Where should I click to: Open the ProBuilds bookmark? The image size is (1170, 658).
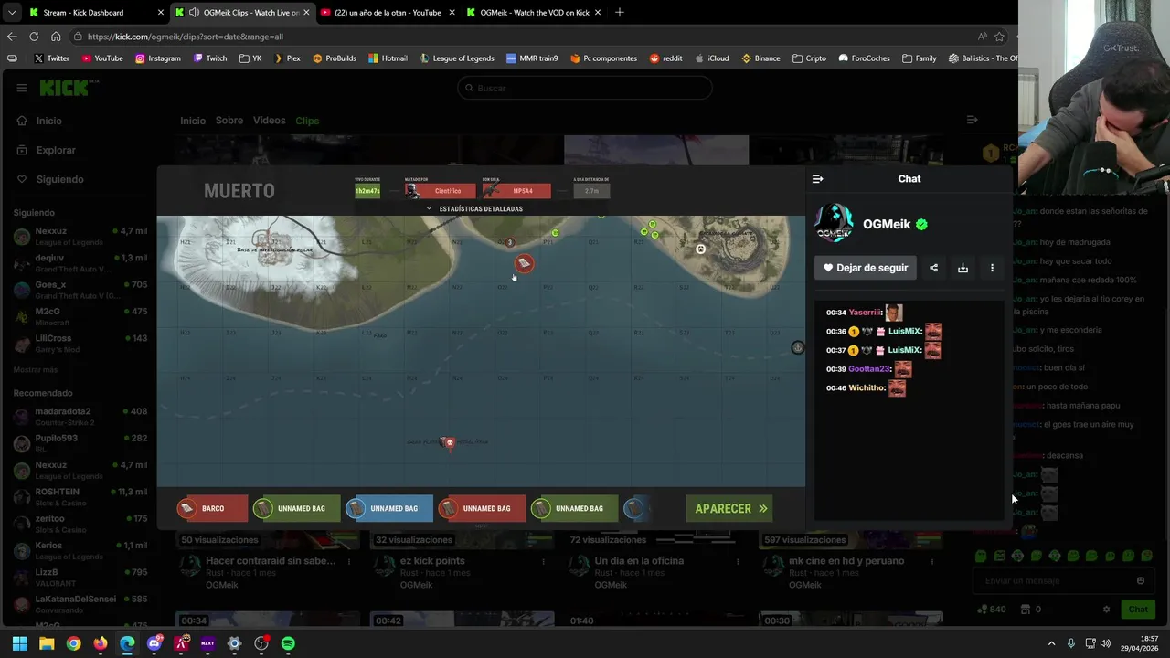[335, 58]
